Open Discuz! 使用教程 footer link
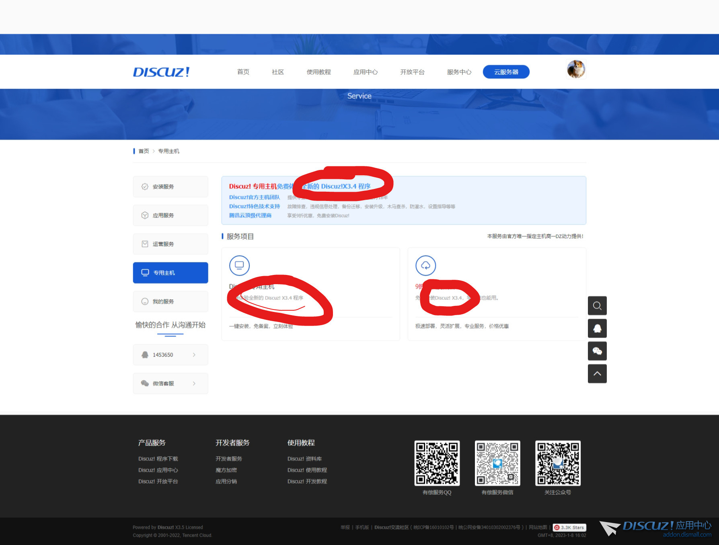The width and height of the screenshot is (719, 545). pyautogui.click(x=307, y=470)
